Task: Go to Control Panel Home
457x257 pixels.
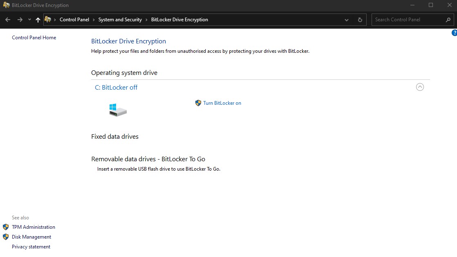Action: point(34,38)
